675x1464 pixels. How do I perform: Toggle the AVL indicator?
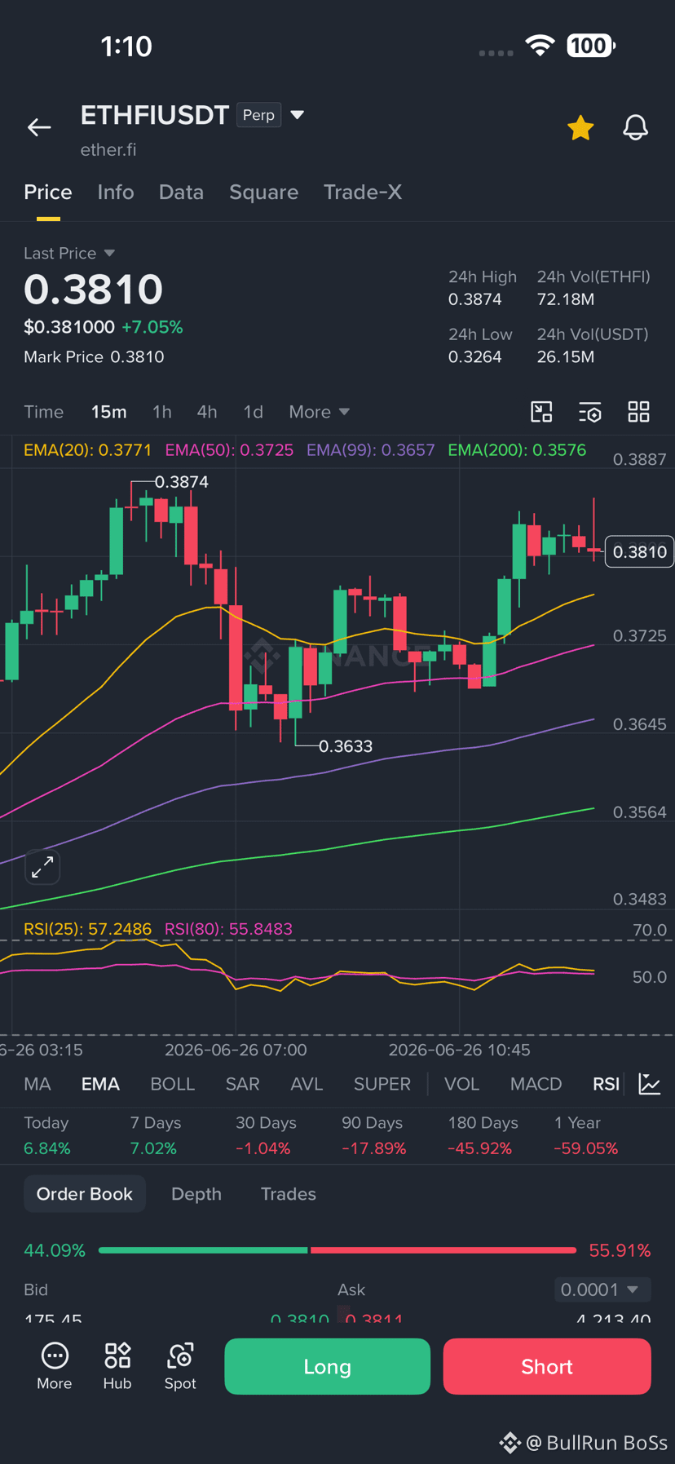pyautogui.click(x=307, y=1084)
